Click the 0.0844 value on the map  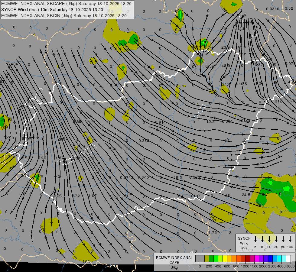tap(244, 121)
